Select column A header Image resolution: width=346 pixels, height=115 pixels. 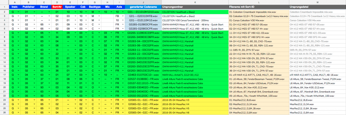(x=15, y=2)
